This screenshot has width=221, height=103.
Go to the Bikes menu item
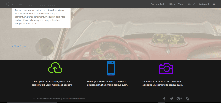click(172, 4)
